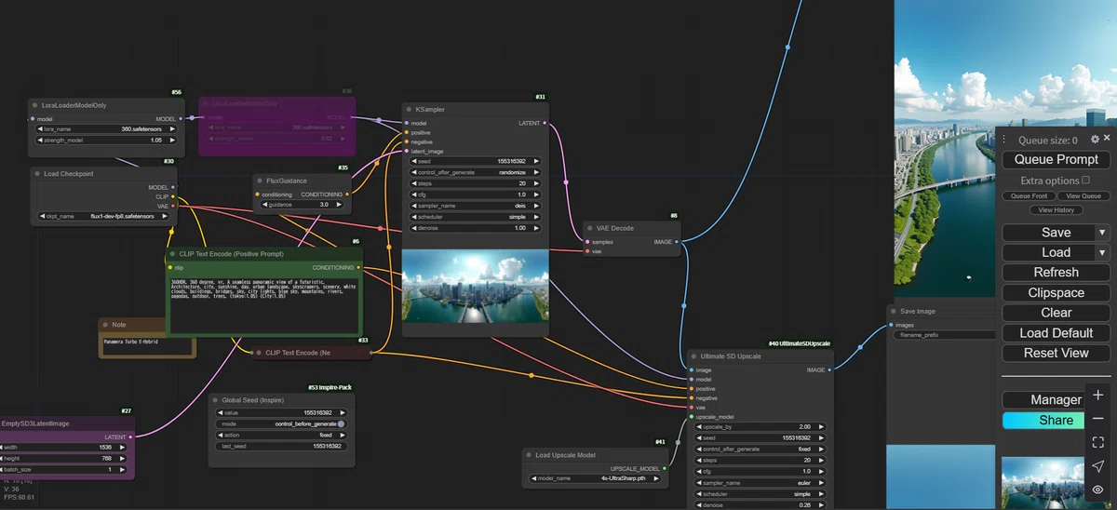Decrease the KSampler steps with the left arrow
1117x510 pixels.
click(x=415, y=183)
